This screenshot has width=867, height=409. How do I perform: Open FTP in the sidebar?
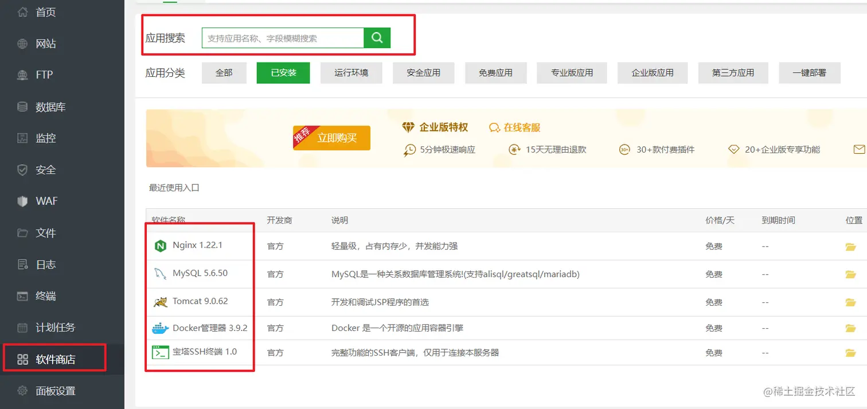click(44, 75)
